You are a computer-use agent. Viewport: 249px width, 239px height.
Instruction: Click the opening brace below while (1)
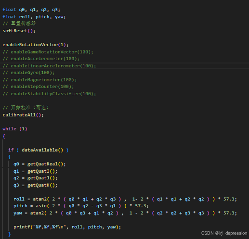[4, 136]
